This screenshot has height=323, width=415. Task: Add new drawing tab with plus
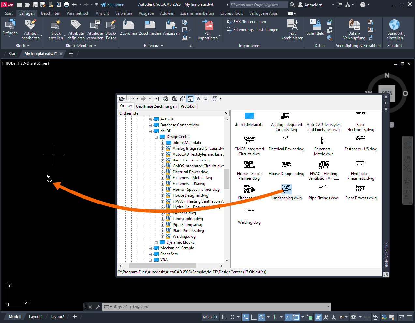pos(71,54)
